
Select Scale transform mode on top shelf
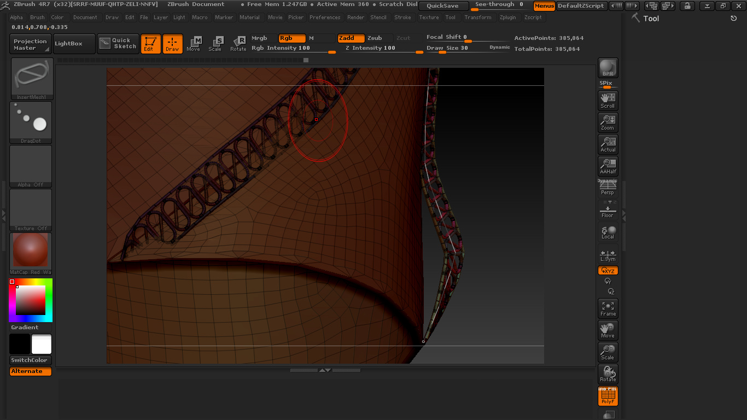pos(215,44)
